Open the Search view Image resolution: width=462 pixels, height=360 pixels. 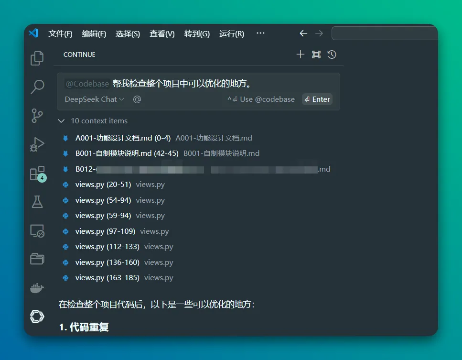(x=37, y=87)
